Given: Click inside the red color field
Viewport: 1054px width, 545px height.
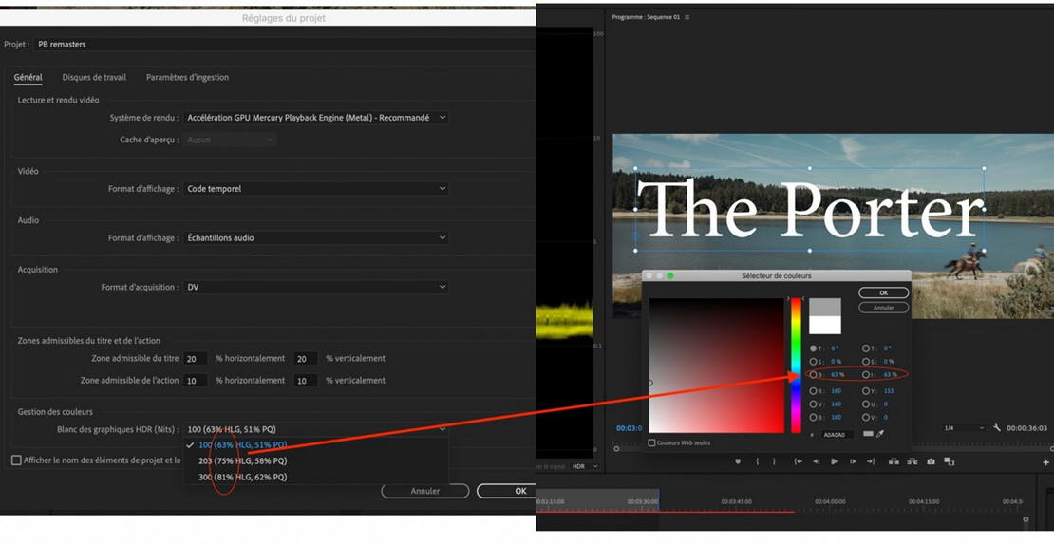Looking at the screenshot, I should [717, 365].
